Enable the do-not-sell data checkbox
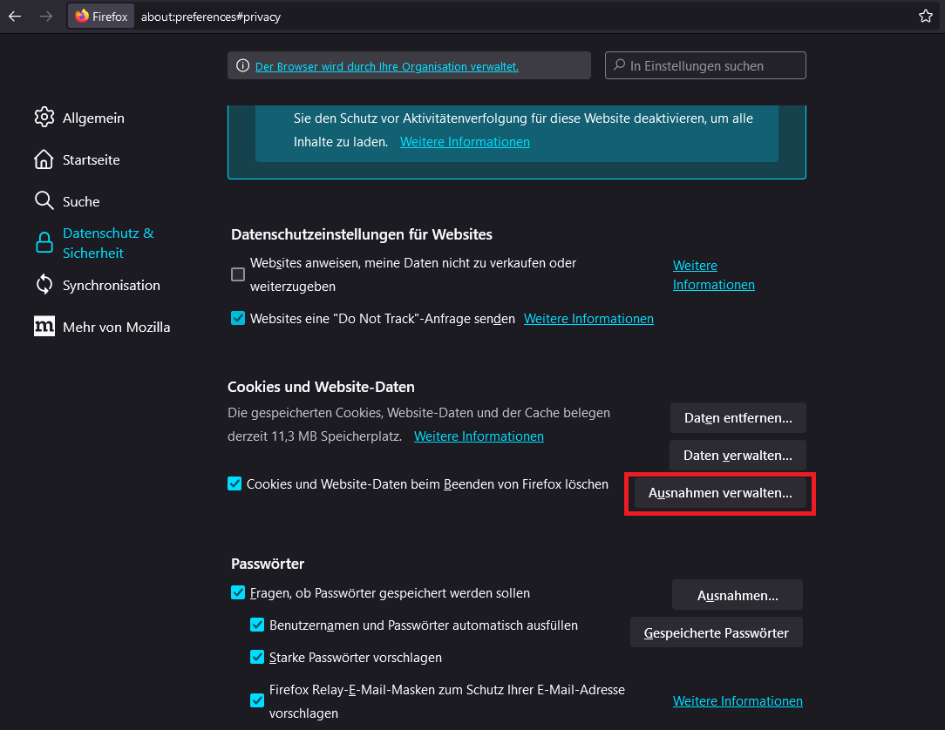Viewport: 945px width, 730px height. tap(238, 274)
